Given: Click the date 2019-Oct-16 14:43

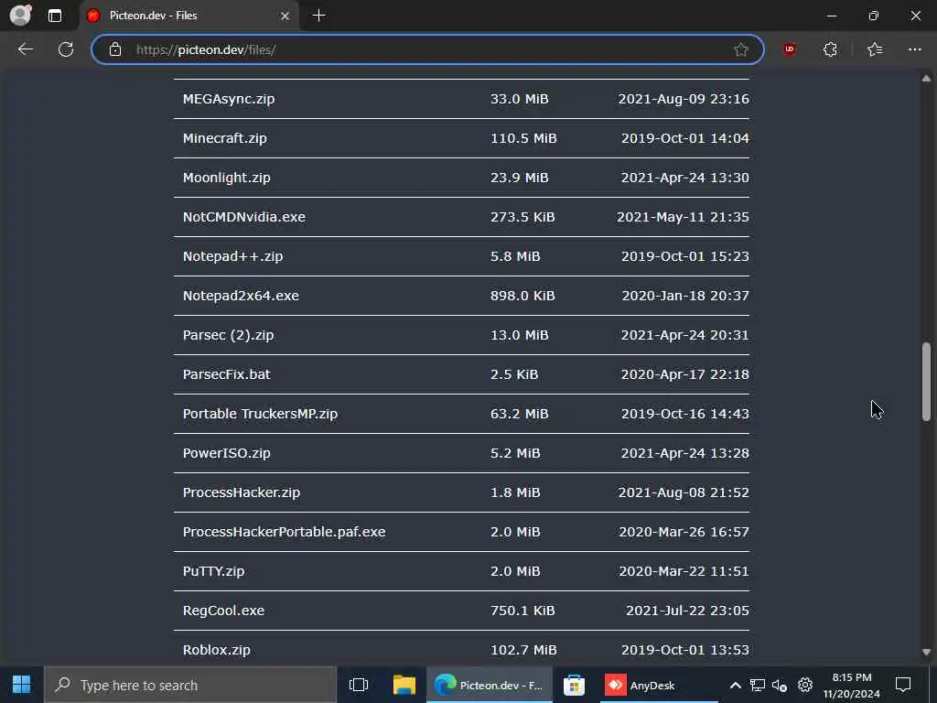Looking at the screenshot, I should pos(684,414).
